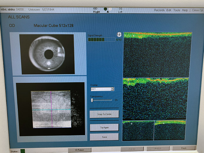Image resolution: width=204 pixels, height=153 pixels.
Task: Click the Snap To Center button
Action: click(x=104, y=114)
